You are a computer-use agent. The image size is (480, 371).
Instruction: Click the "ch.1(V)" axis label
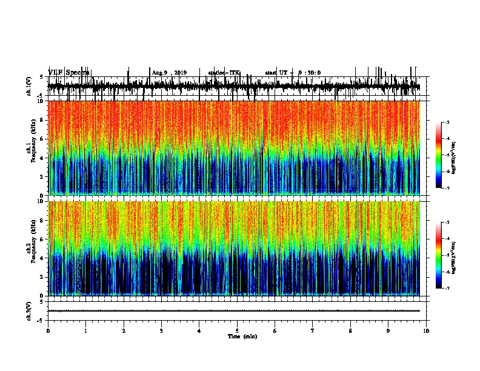(28, 87)
